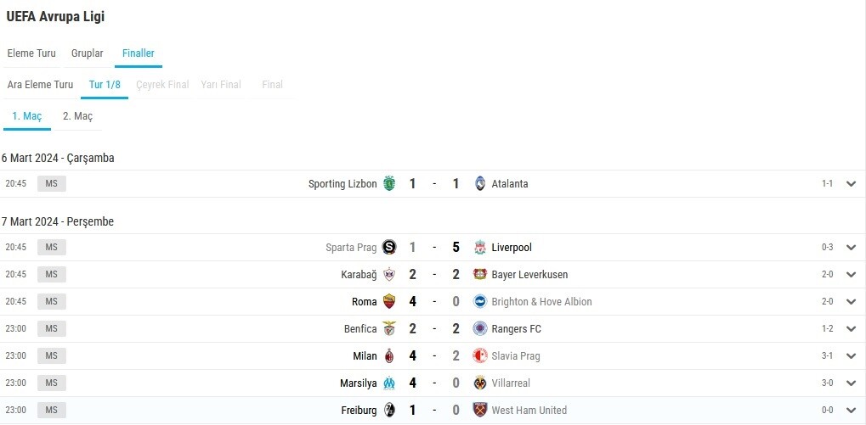Expand the Milan vs Slavia Prag match chevron
The width and height of the screenshot is (866, 425).
(x=851, y=356)
